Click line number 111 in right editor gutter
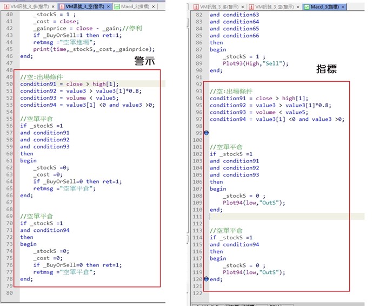373x306 pixels. [198, 216]
